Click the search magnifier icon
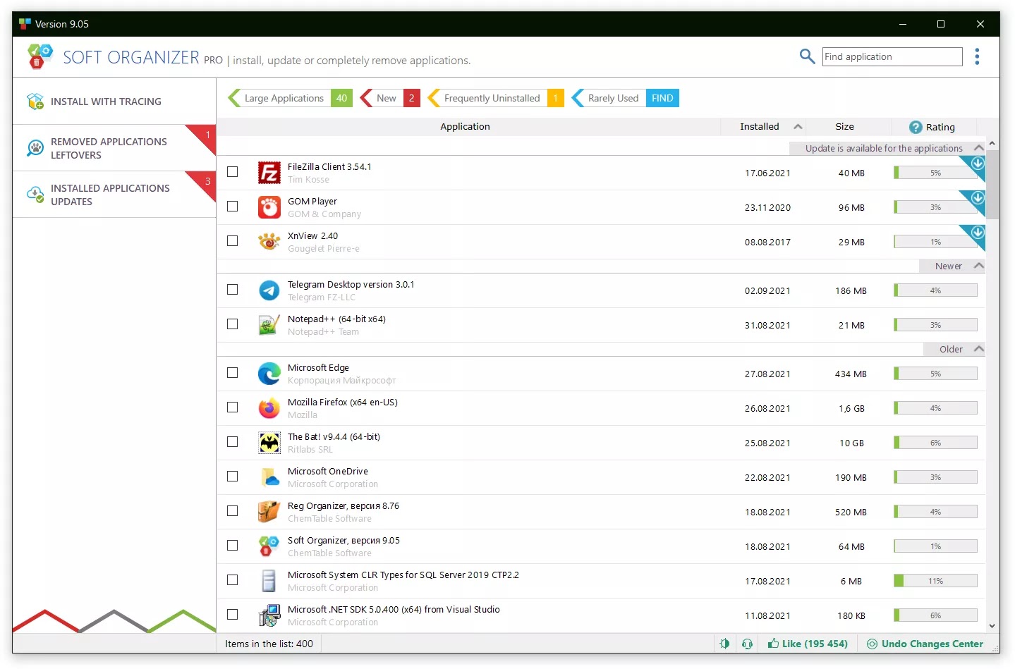1015x669 pixels. (x=806, y=56)
